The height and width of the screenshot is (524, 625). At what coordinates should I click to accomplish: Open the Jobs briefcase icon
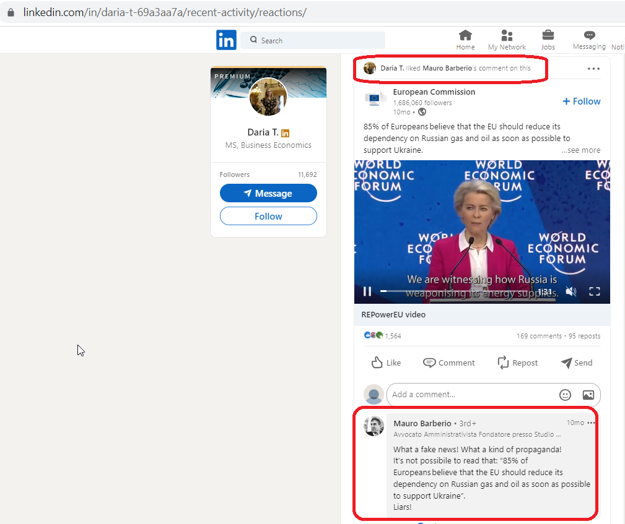(548, 35)
